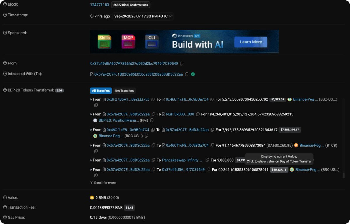Open the help icon next to Block

coord(5,5)
